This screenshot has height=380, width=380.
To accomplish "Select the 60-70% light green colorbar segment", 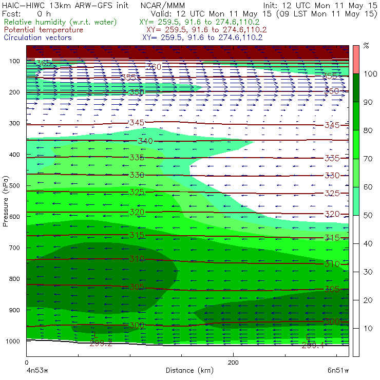I will (x=356, y=173).
